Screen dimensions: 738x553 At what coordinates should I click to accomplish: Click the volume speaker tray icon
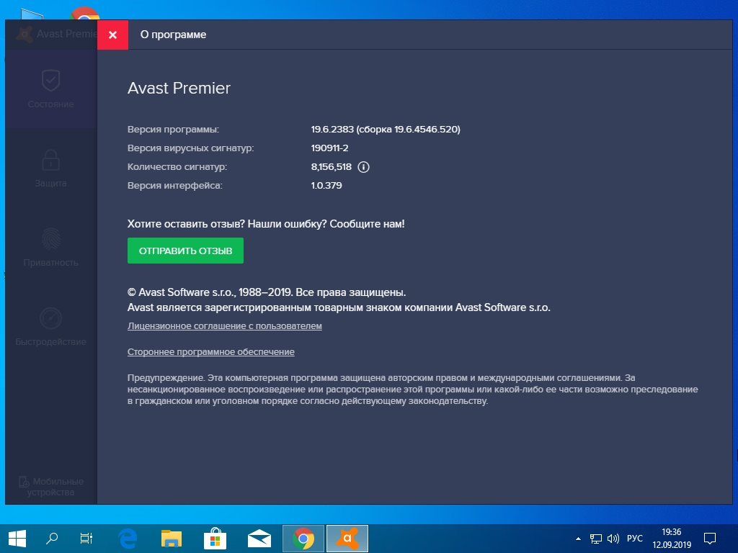[613, 539]
